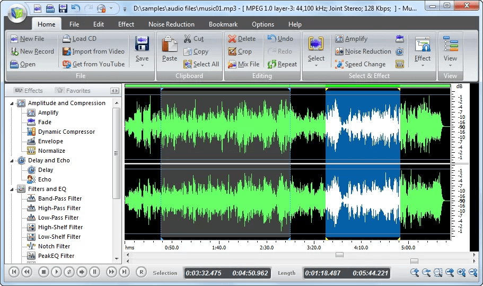Select Dynamic Compressor in effects list

pos(66,132)
